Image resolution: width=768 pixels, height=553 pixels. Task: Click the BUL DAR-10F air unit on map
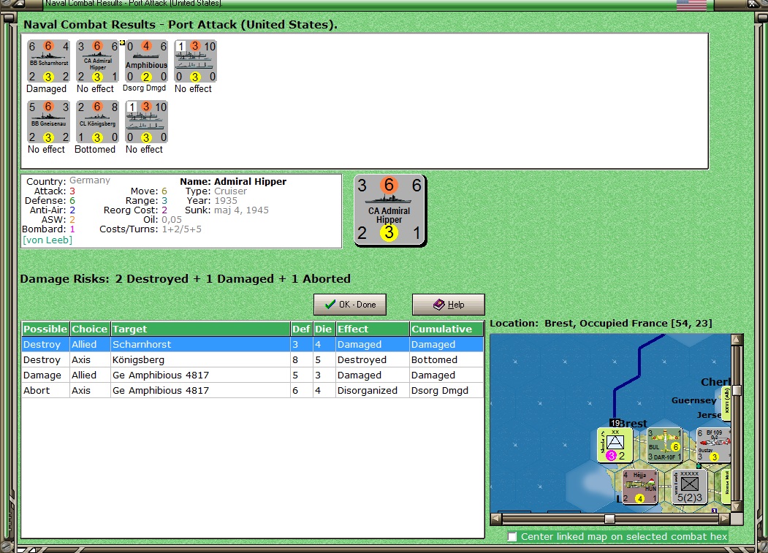664,445
